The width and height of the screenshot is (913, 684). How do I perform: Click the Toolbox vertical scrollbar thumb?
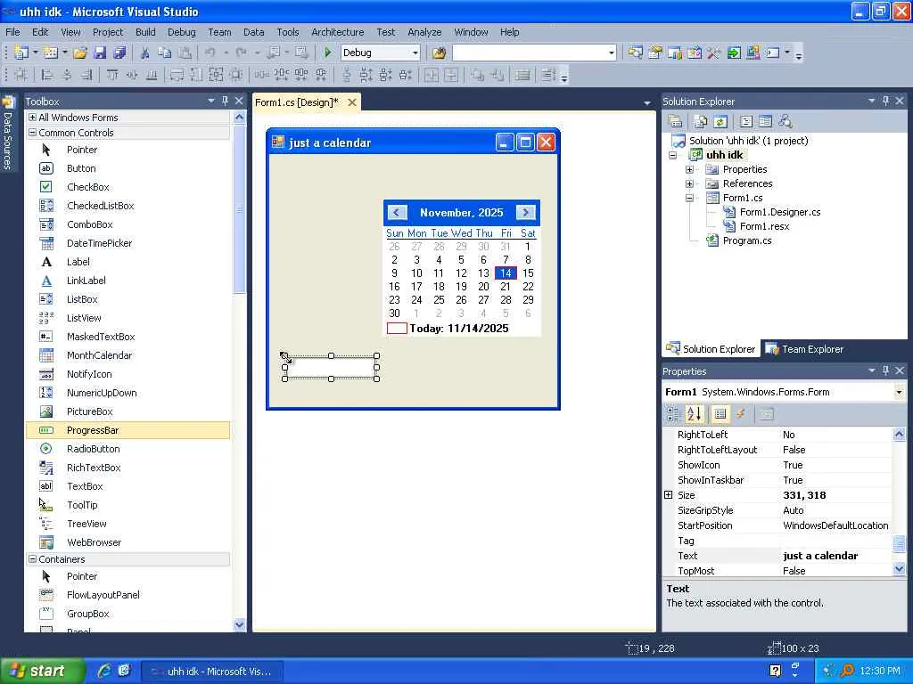(x=239, y=208)
